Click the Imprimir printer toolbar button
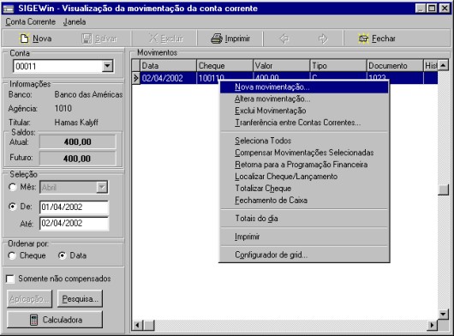454x336 pixels. [x=230, y=39]
